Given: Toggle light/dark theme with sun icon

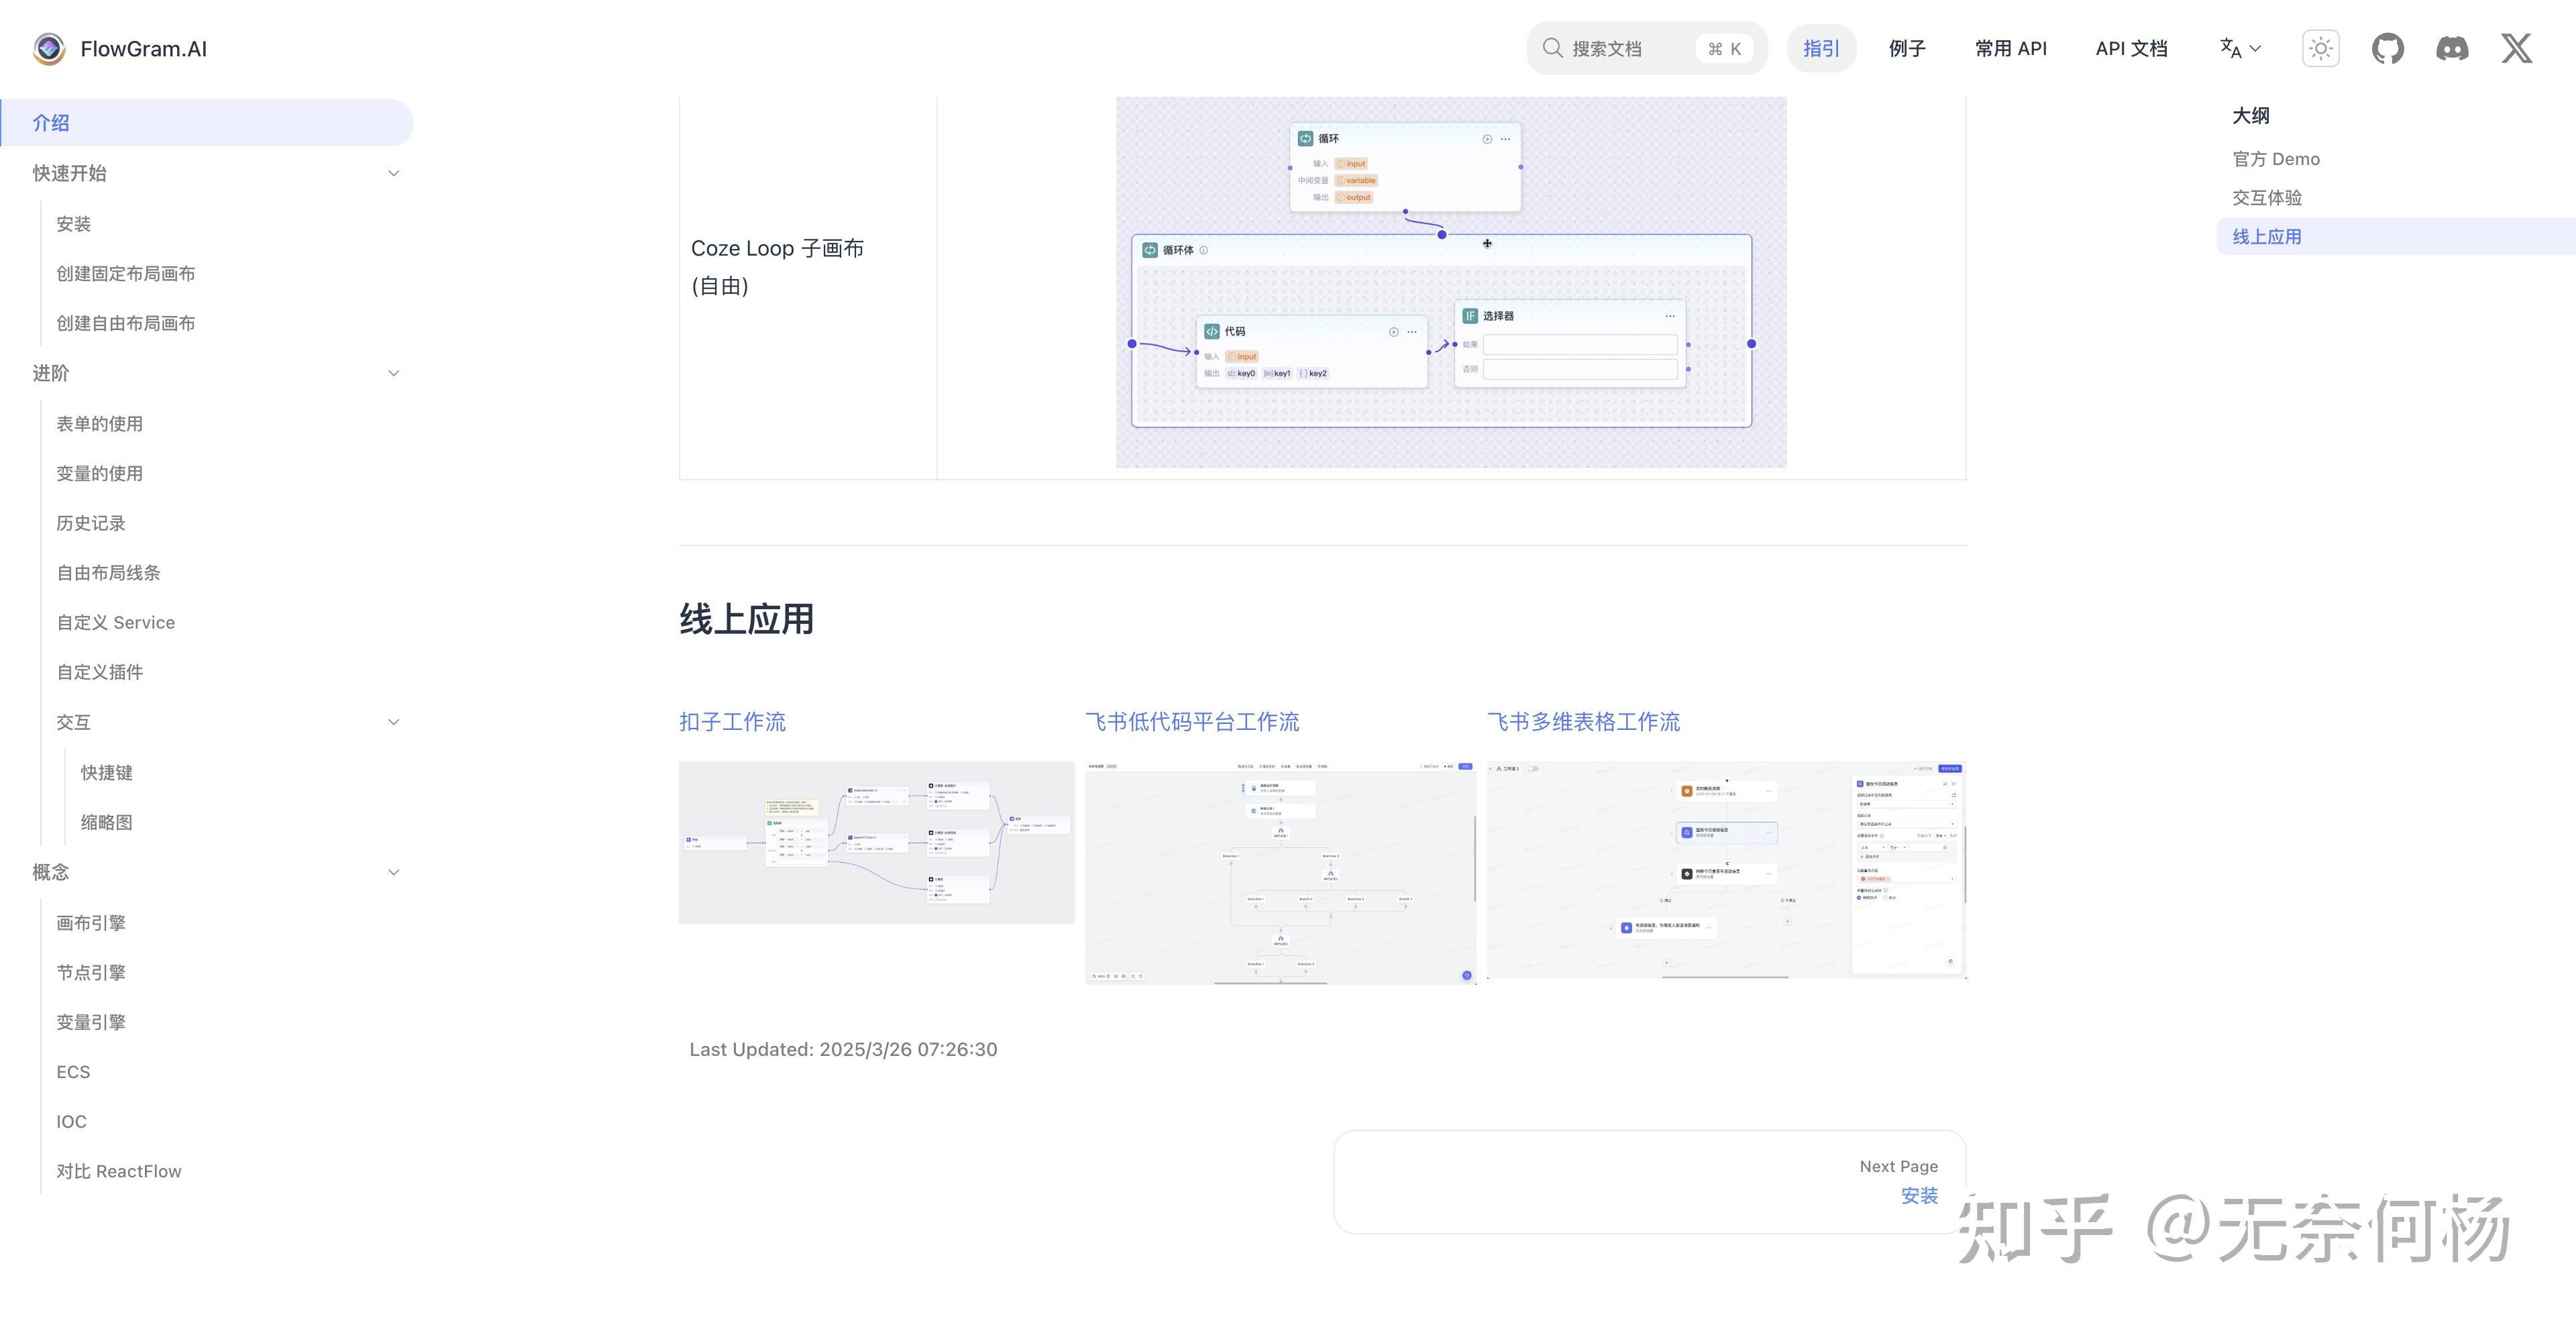Looking at the screenshot, I should coord(2320,48).
